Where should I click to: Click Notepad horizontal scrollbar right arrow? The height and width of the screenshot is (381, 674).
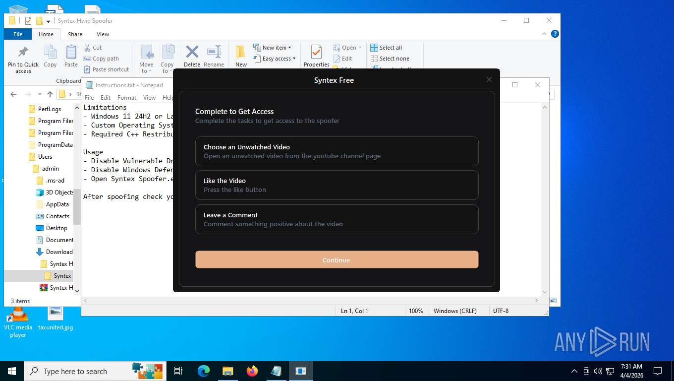click(537, 300)
